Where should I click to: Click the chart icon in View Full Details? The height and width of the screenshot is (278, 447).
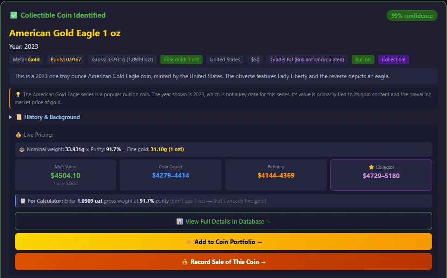pos(179,222)
